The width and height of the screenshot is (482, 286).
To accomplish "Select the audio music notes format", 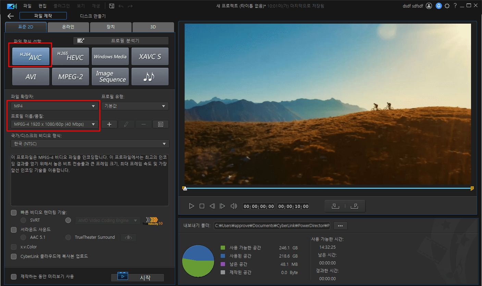I will click(150, 76).
